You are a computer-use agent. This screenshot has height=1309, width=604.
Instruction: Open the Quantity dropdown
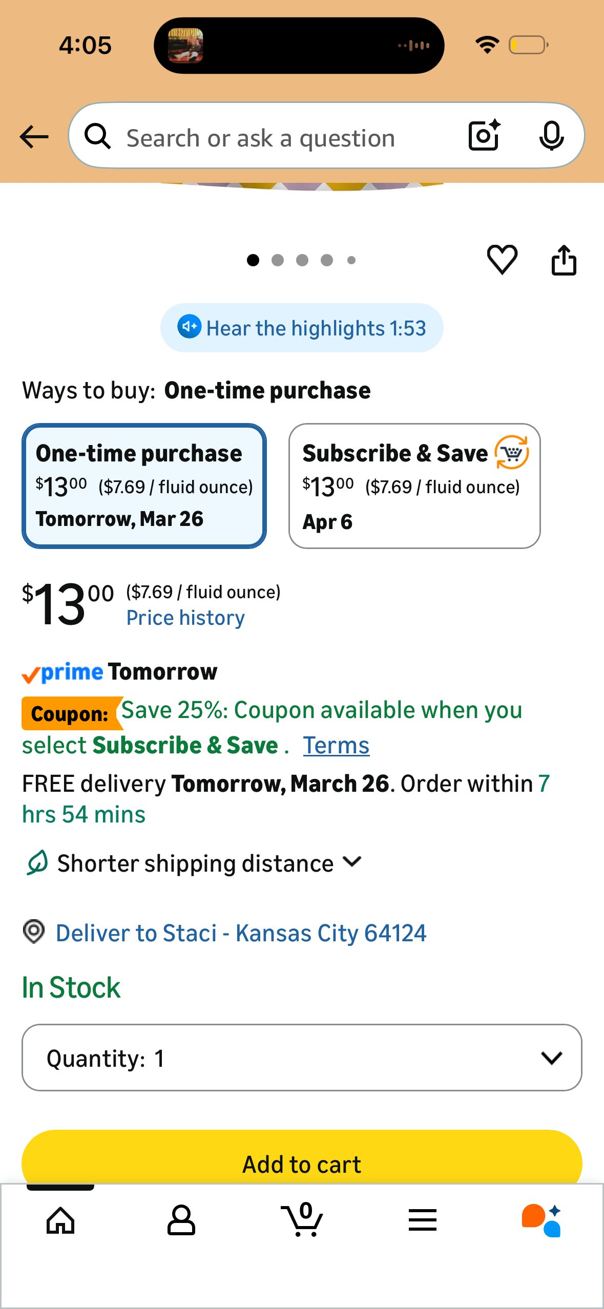coord(302,1058)
